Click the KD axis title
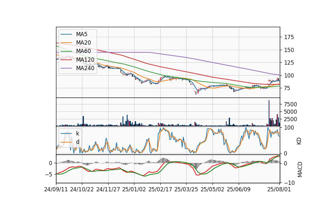 pyautogui.click(x=299, y=141)
